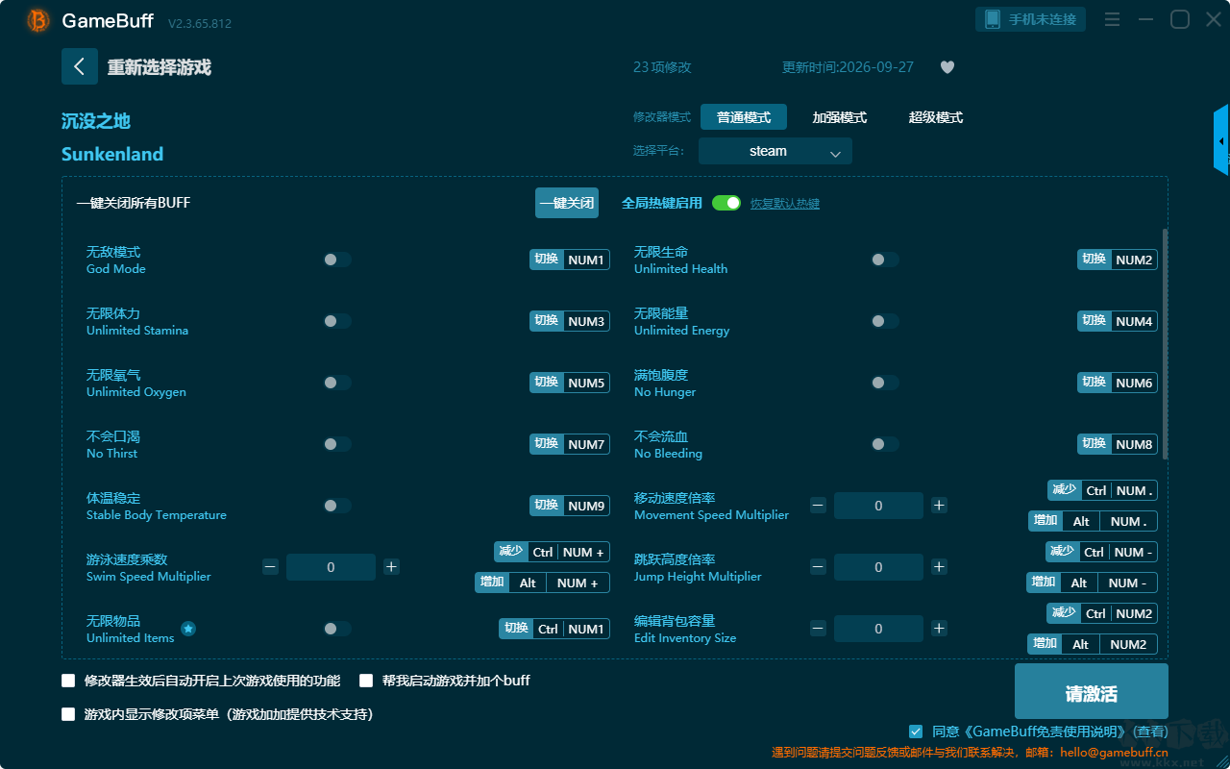Uncheck the GameBuff disclaimer agreement checkbox
This screenshot has height=769, width=1230.
click(915, 732)
